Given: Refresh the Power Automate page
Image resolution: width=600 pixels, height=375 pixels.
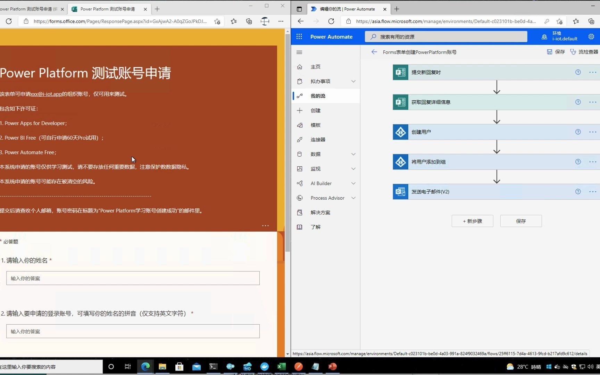Looking at the screenshot, I should tap(331, 21).
